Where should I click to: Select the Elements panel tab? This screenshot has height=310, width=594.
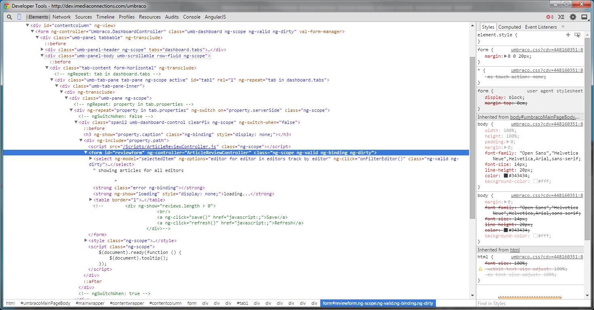(x=38, y=17)
